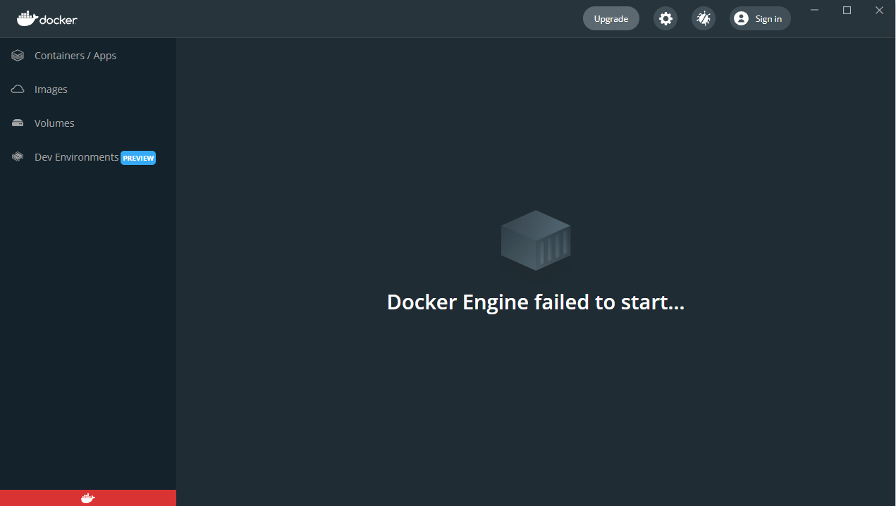Minimize the Docker Desktop window

(x=815, y=10)
